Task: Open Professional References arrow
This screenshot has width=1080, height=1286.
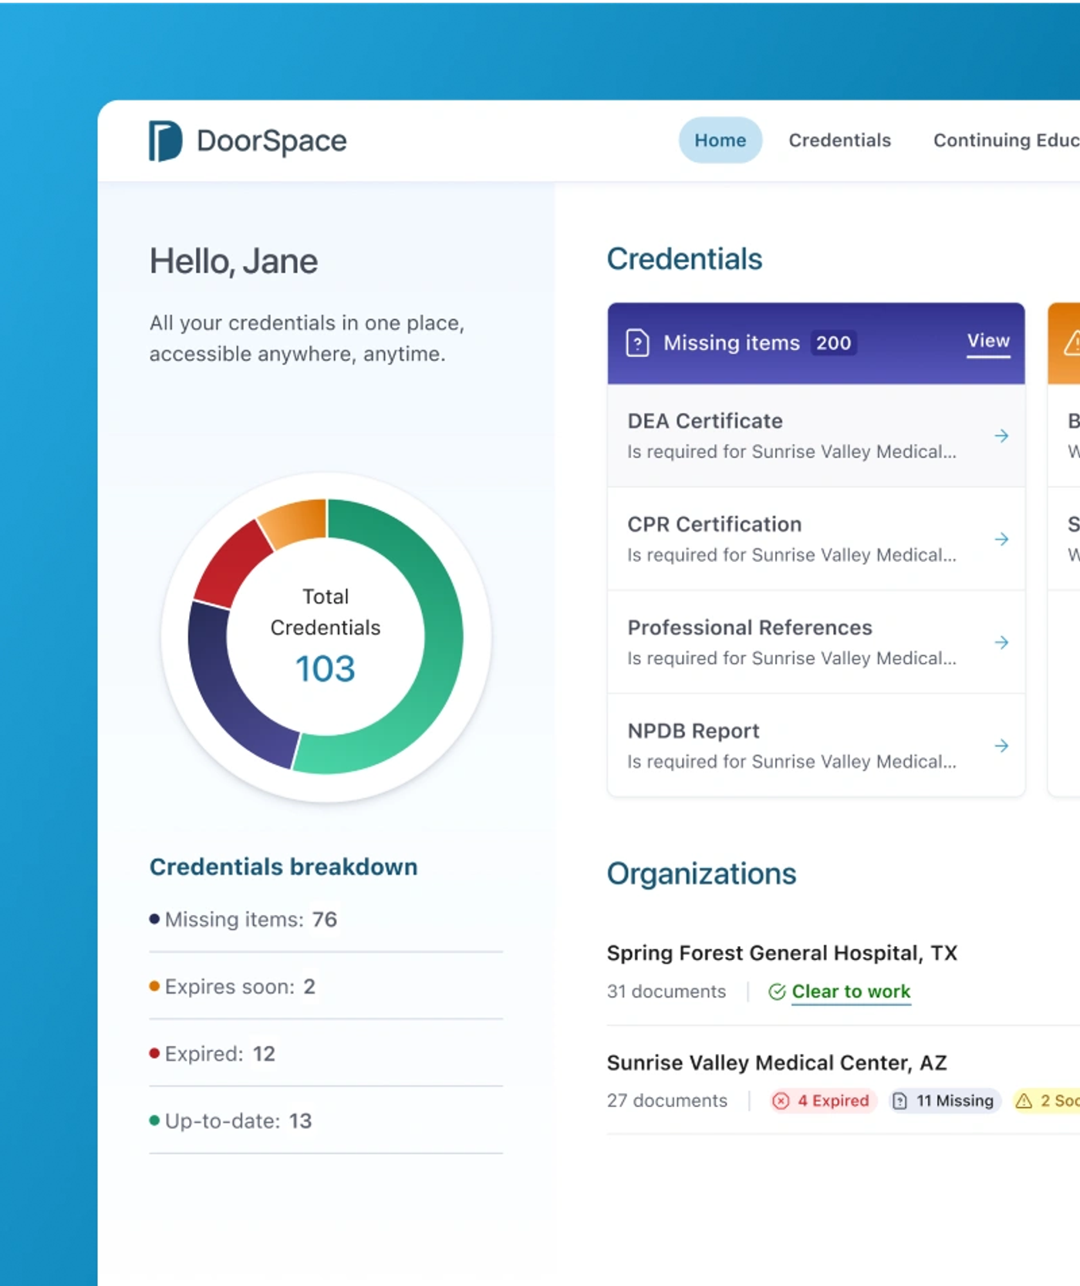Action: (1001, 642)
